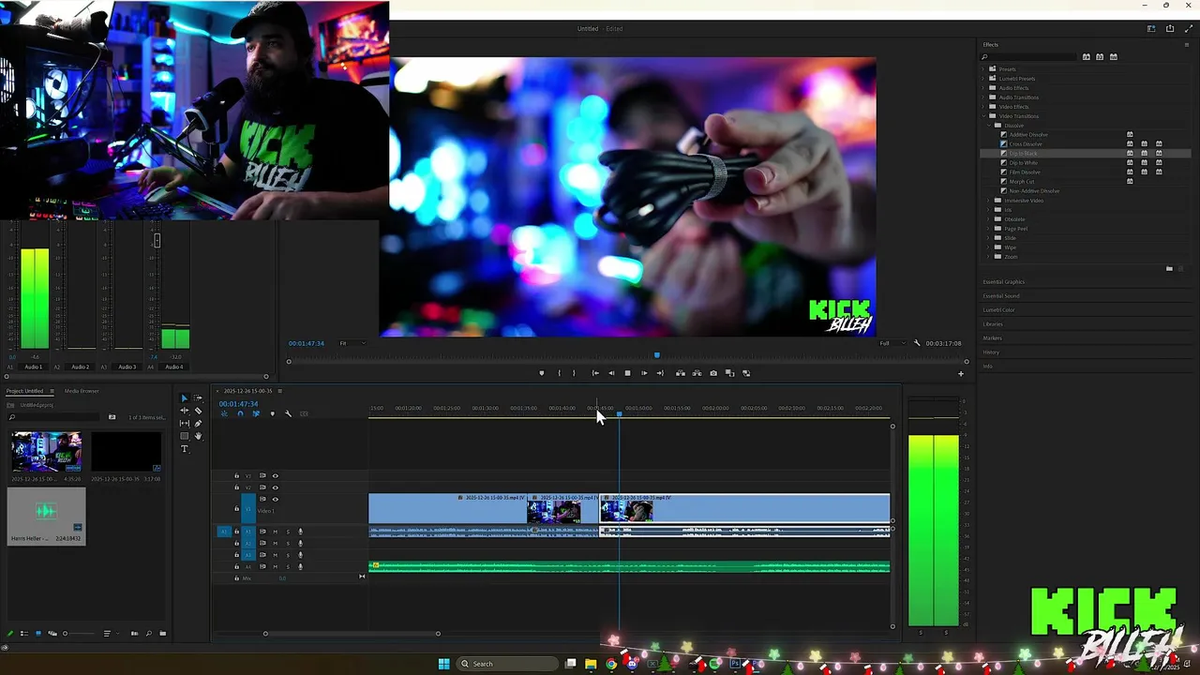
Task: Toggle V1 track output eye
Action: click(275, 500)
